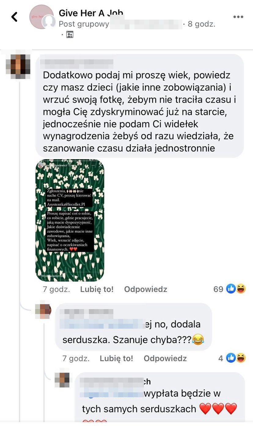The height and width of the screenshot is (426, 253).
Task: Tap the back arrow icon
Action: (14, 17)
